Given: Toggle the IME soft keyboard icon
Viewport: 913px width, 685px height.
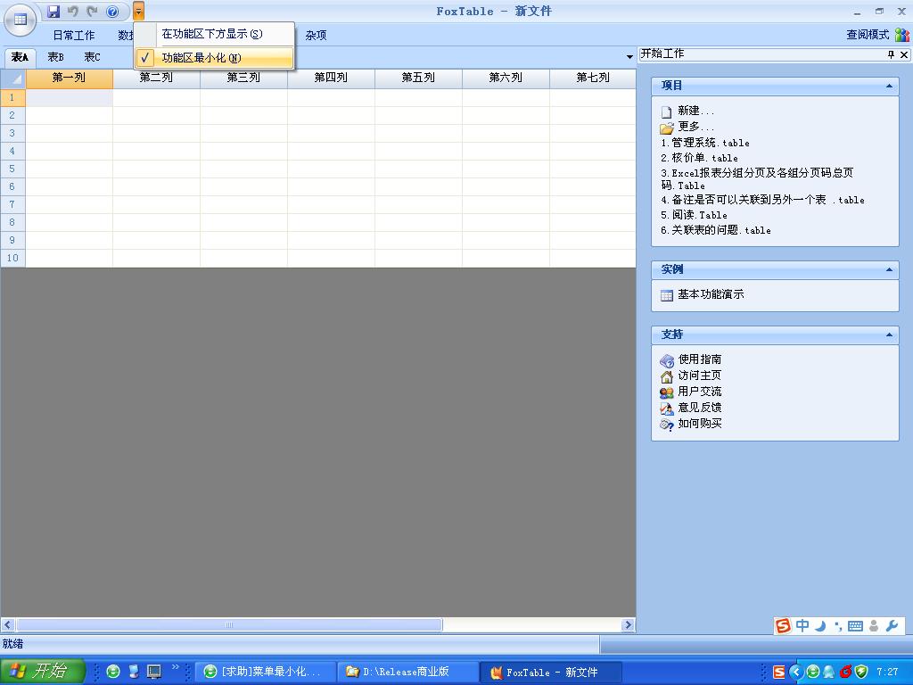Looking at the screenshot, I should tap(855, 626).
